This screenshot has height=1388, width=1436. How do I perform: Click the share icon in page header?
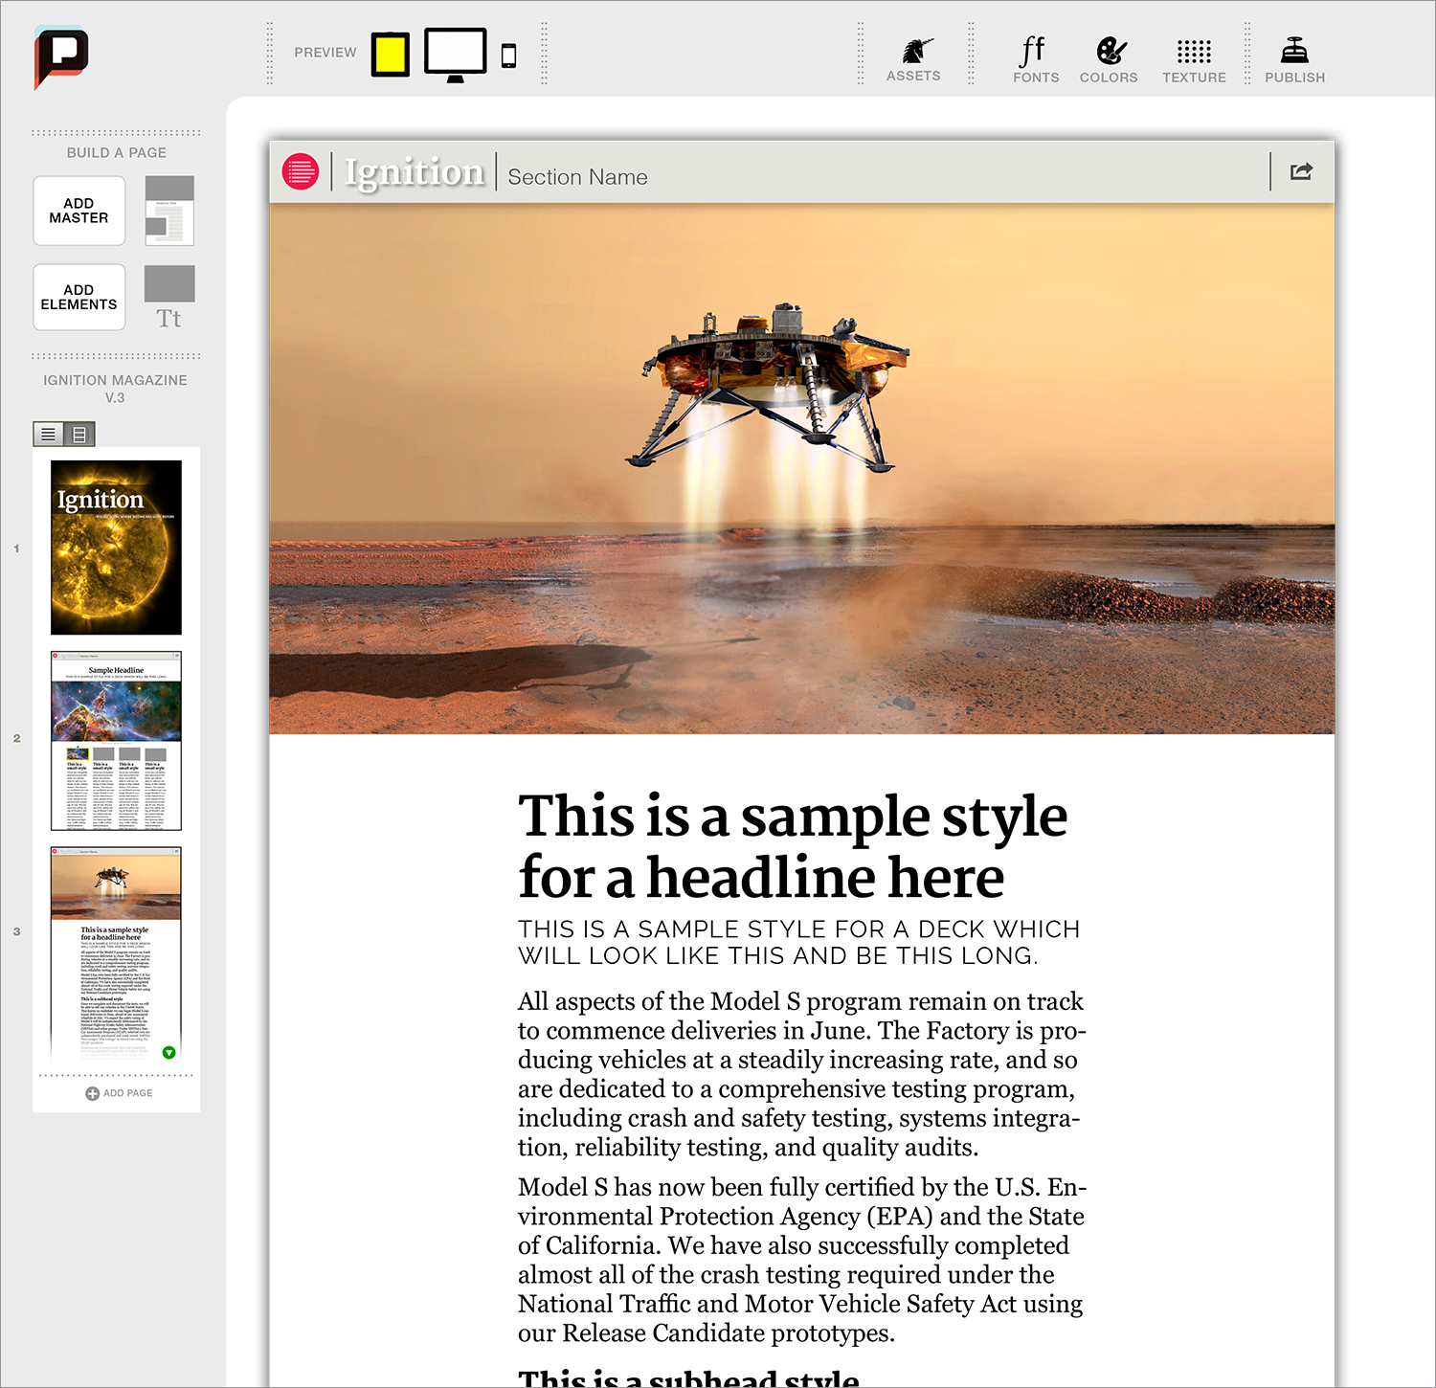[1302, 171]
